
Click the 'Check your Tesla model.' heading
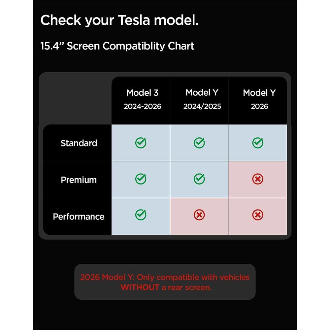(119, 20)
